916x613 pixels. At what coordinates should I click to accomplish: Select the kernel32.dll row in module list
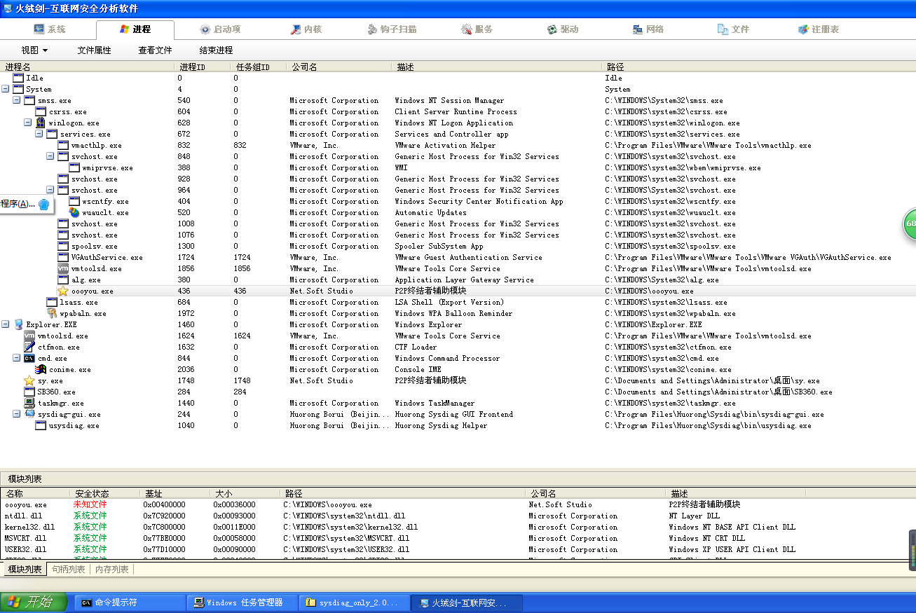tap(458, 527)
